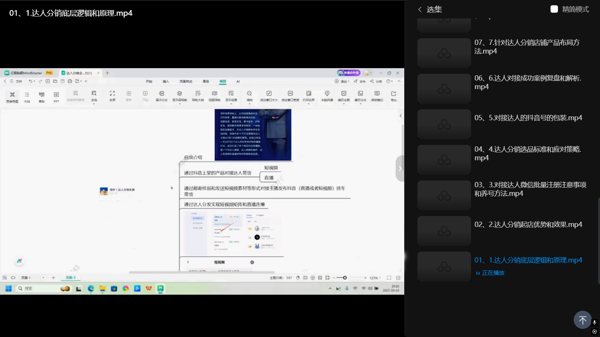The width and height of the screenshot is (600, 337).
Task: Click the back arrow beside 选集
Action: (x=420, y=9)
